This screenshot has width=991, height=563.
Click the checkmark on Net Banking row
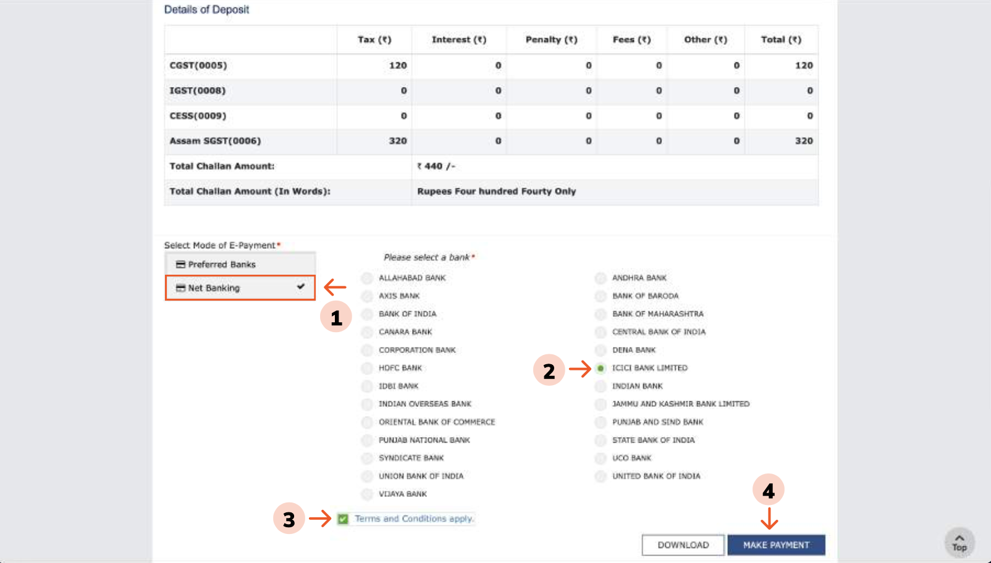[x=301, y=286]
